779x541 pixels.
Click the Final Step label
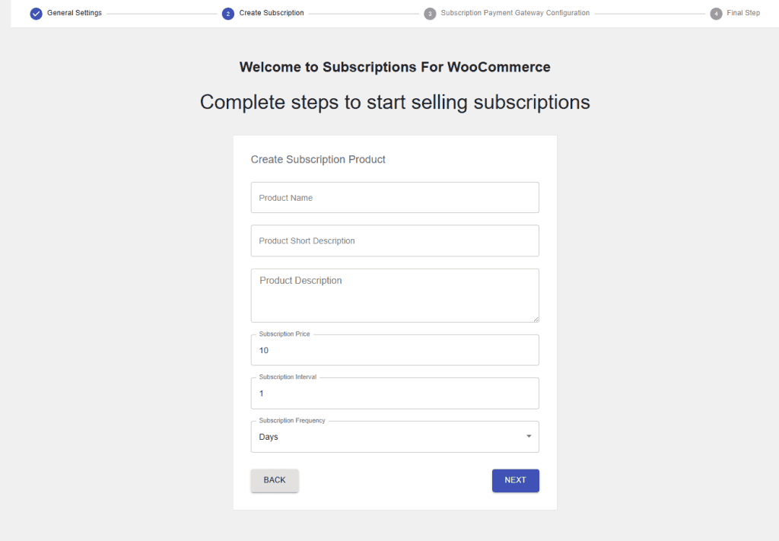(x=742, y=13)
